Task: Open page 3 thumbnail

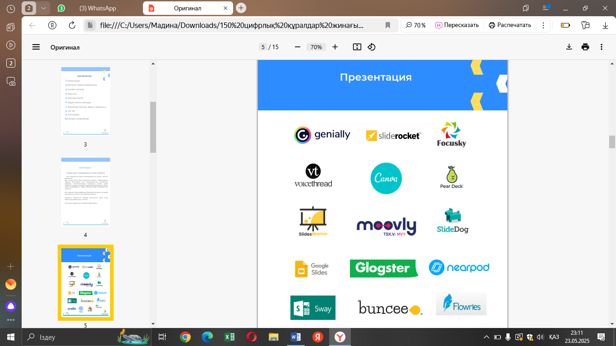Action: (x=86, y=102)
